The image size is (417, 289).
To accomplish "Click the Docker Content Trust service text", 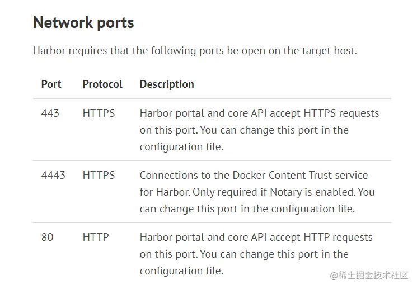I will click(x=291, y=176).
